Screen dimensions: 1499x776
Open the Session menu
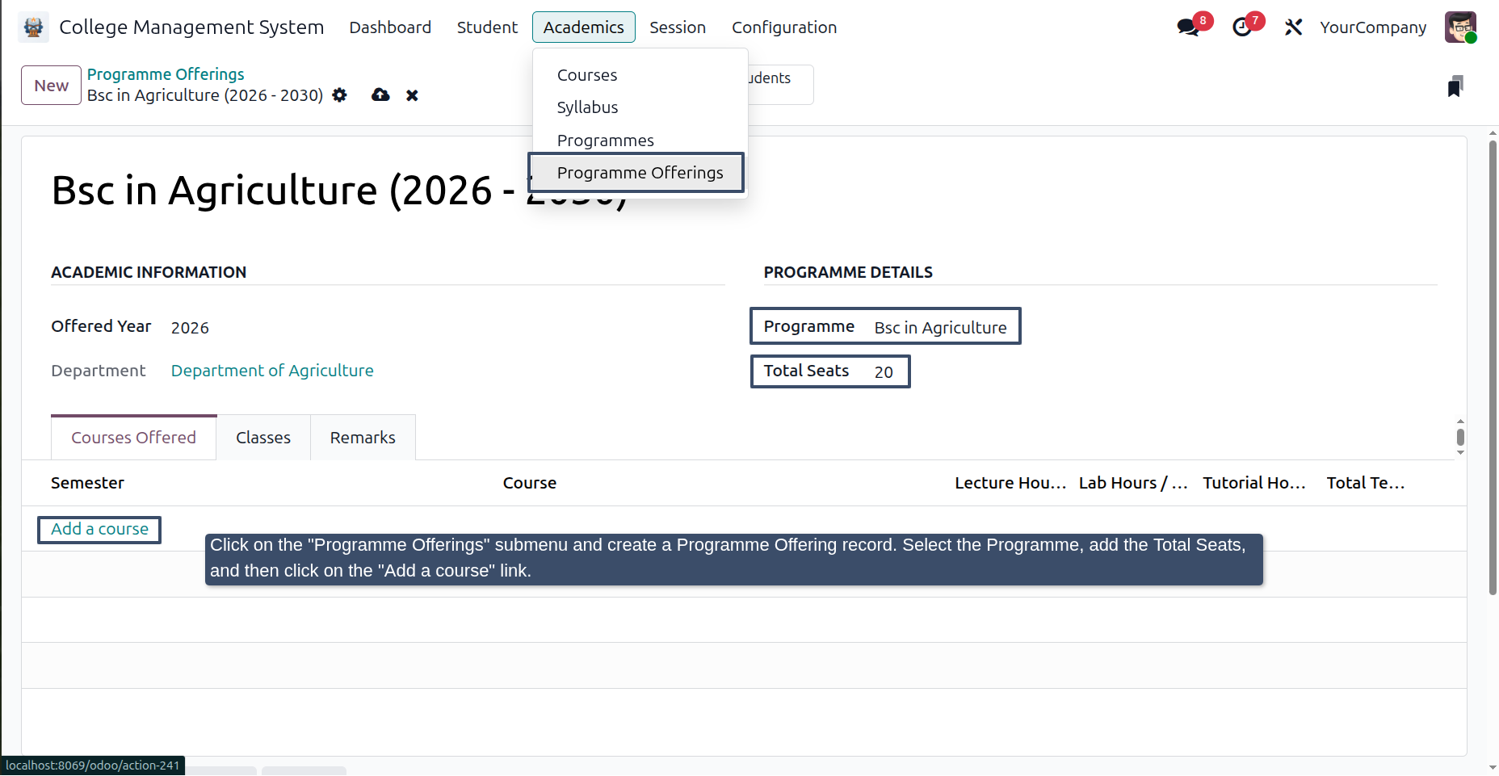click(678, 27)
